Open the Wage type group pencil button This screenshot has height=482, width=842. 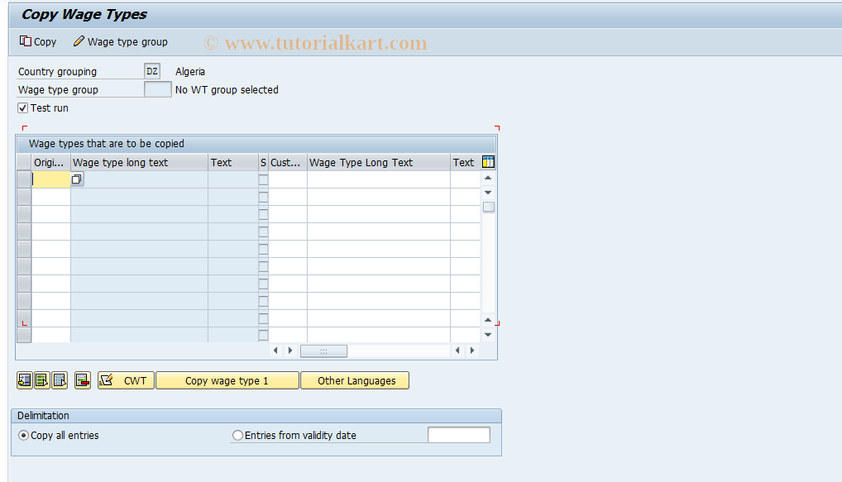tap(120, 42)
